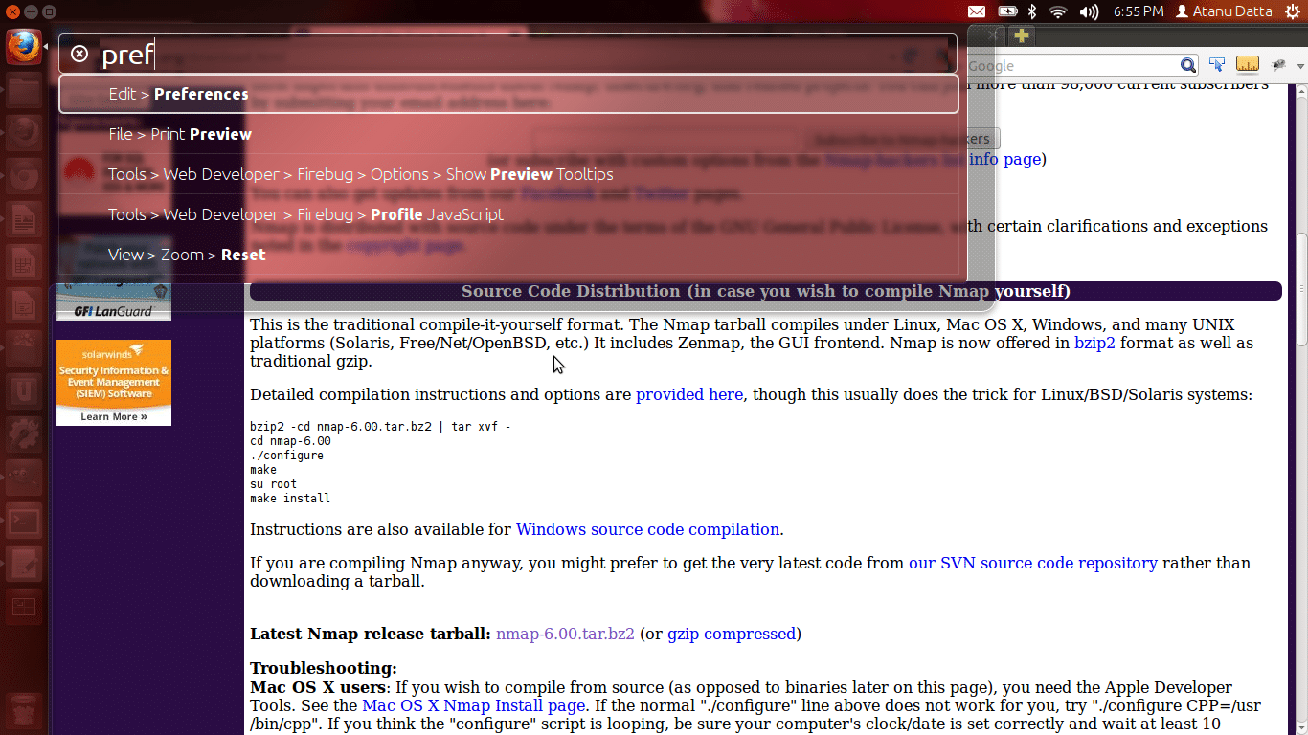Viewport: 1308px width, 735px height.
Task: Choose the Firebug Profile JavaScript result
Action: coord(508,214)
